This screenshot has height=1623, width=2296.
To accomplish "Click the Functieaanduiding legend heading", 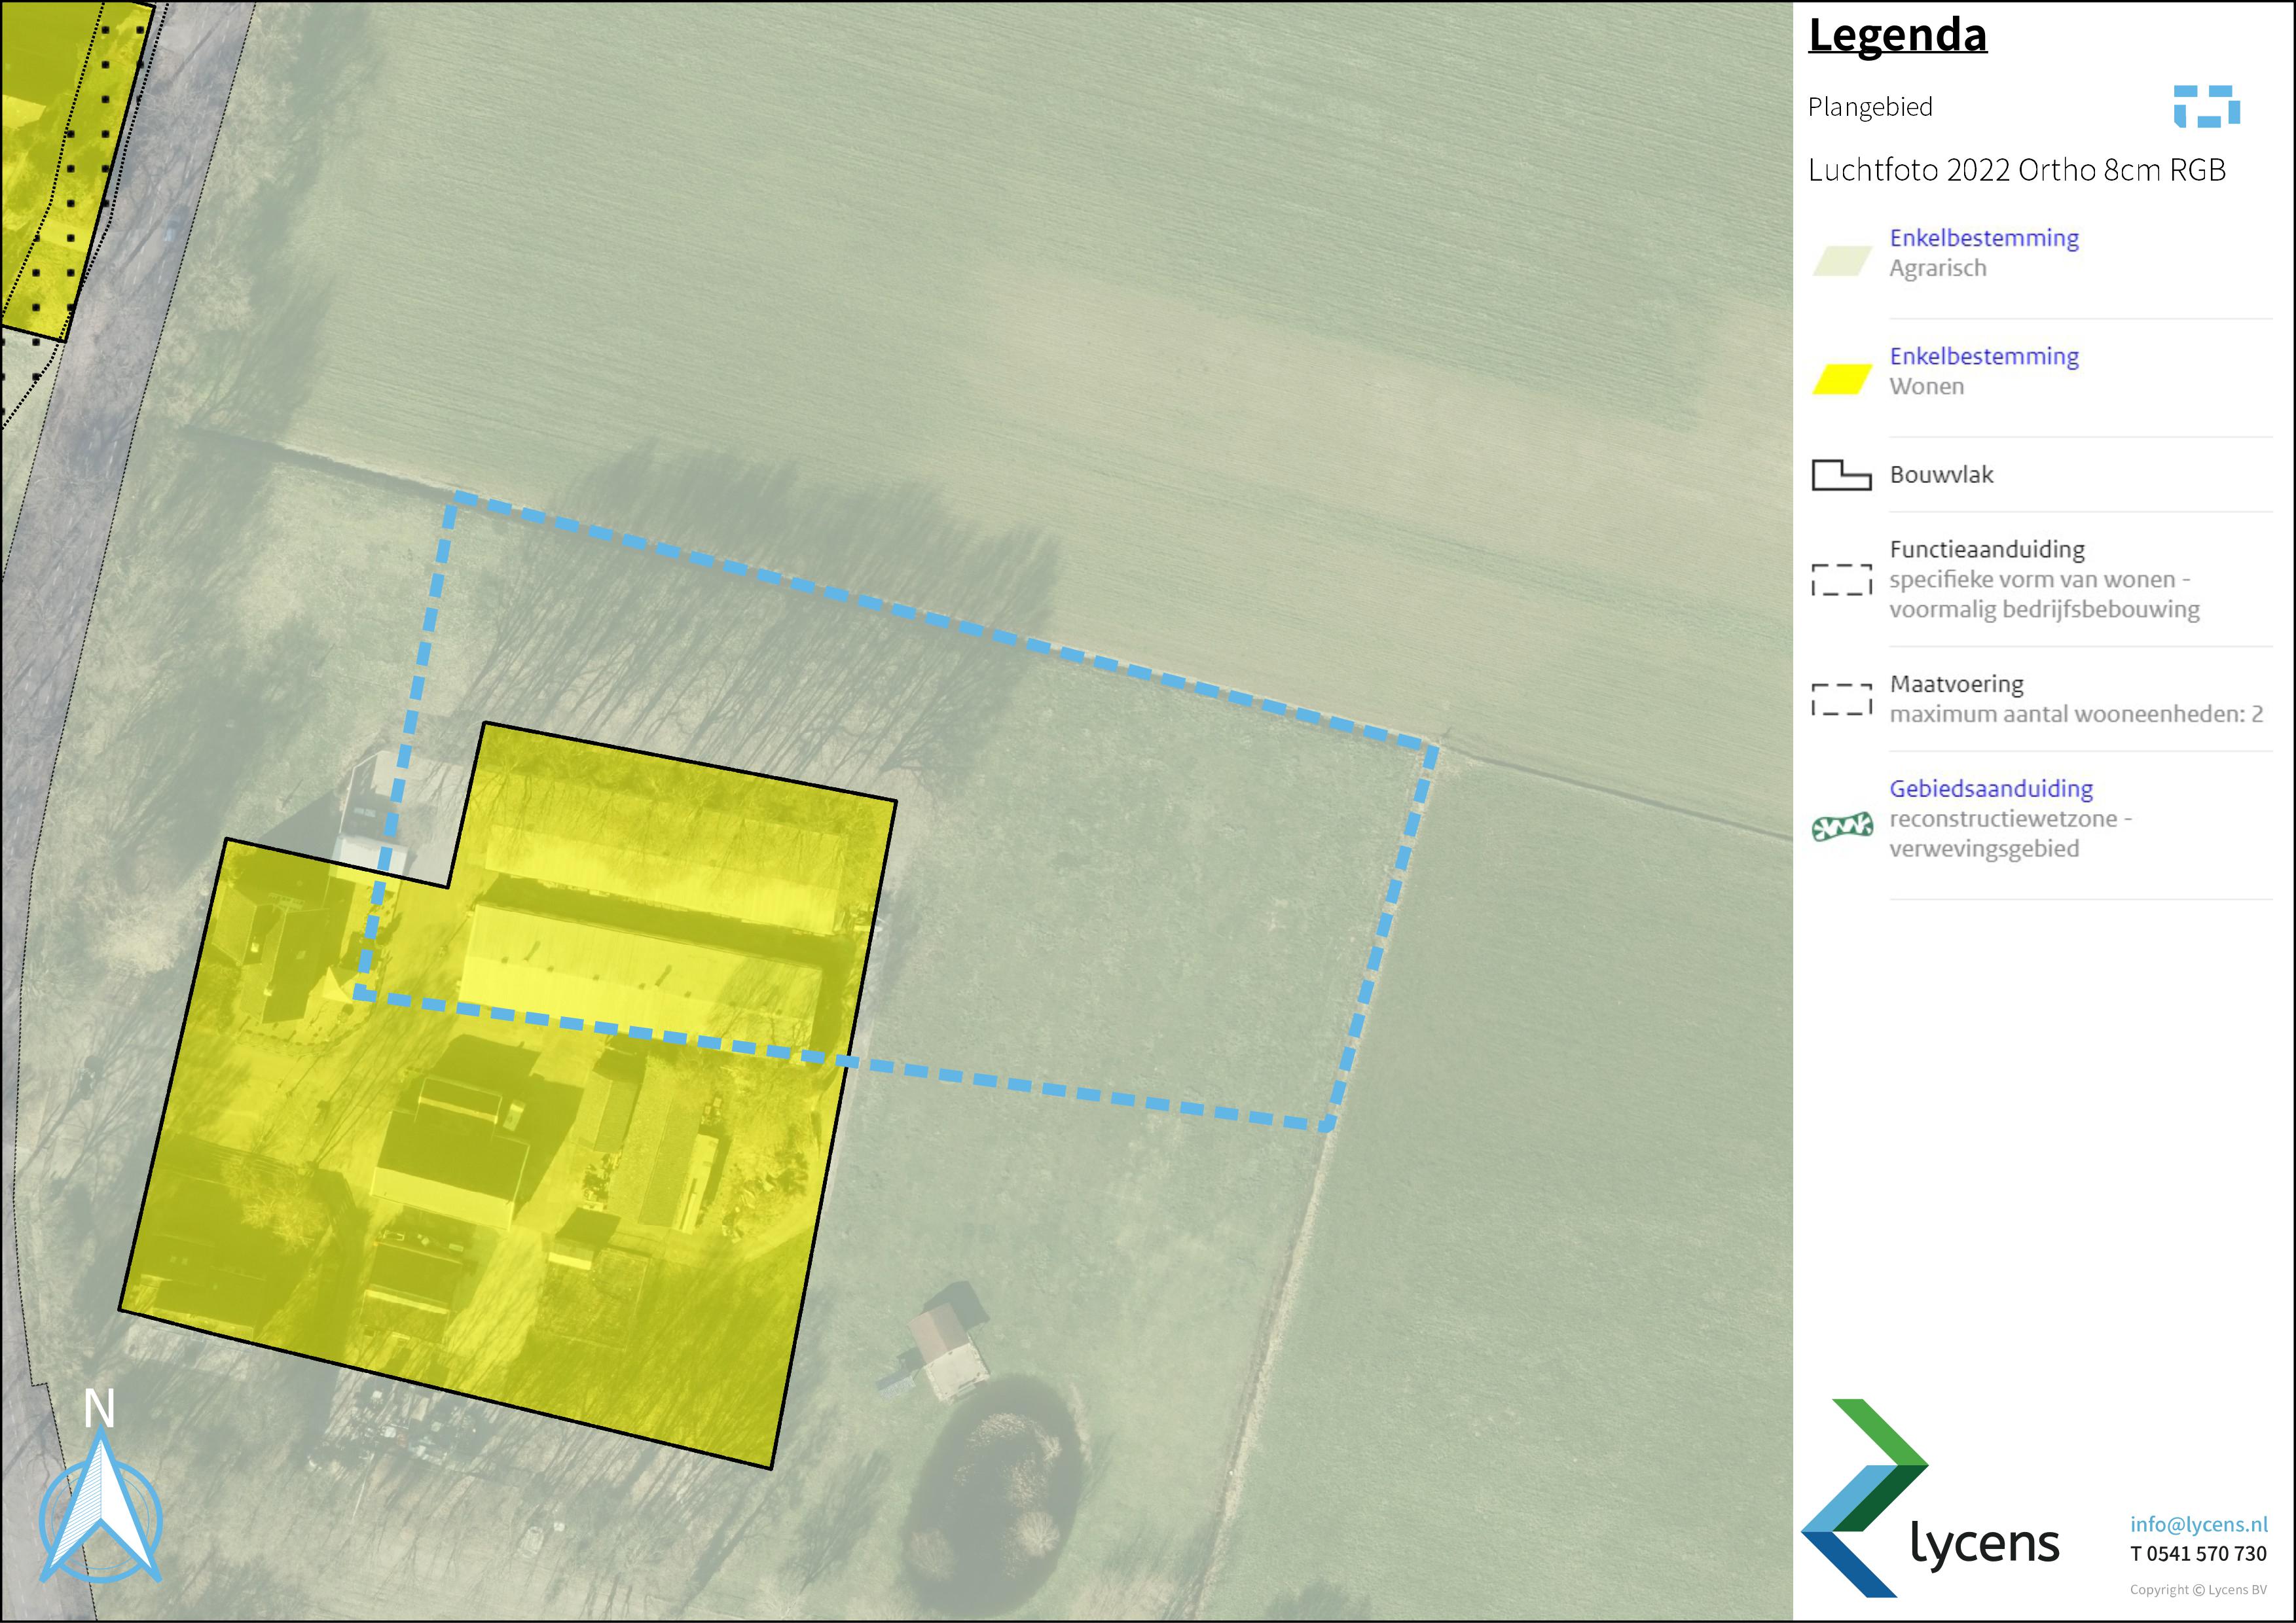I will 1987,550.
